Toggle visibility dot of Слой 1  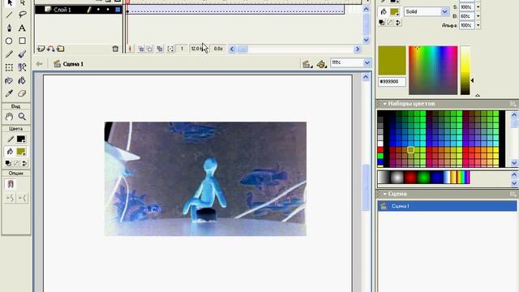98,10
